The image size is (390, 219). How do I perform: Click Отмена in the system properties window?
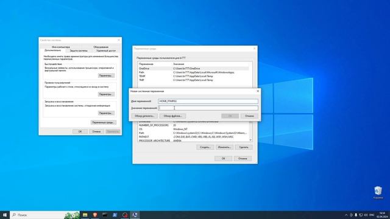click(96, 131)
